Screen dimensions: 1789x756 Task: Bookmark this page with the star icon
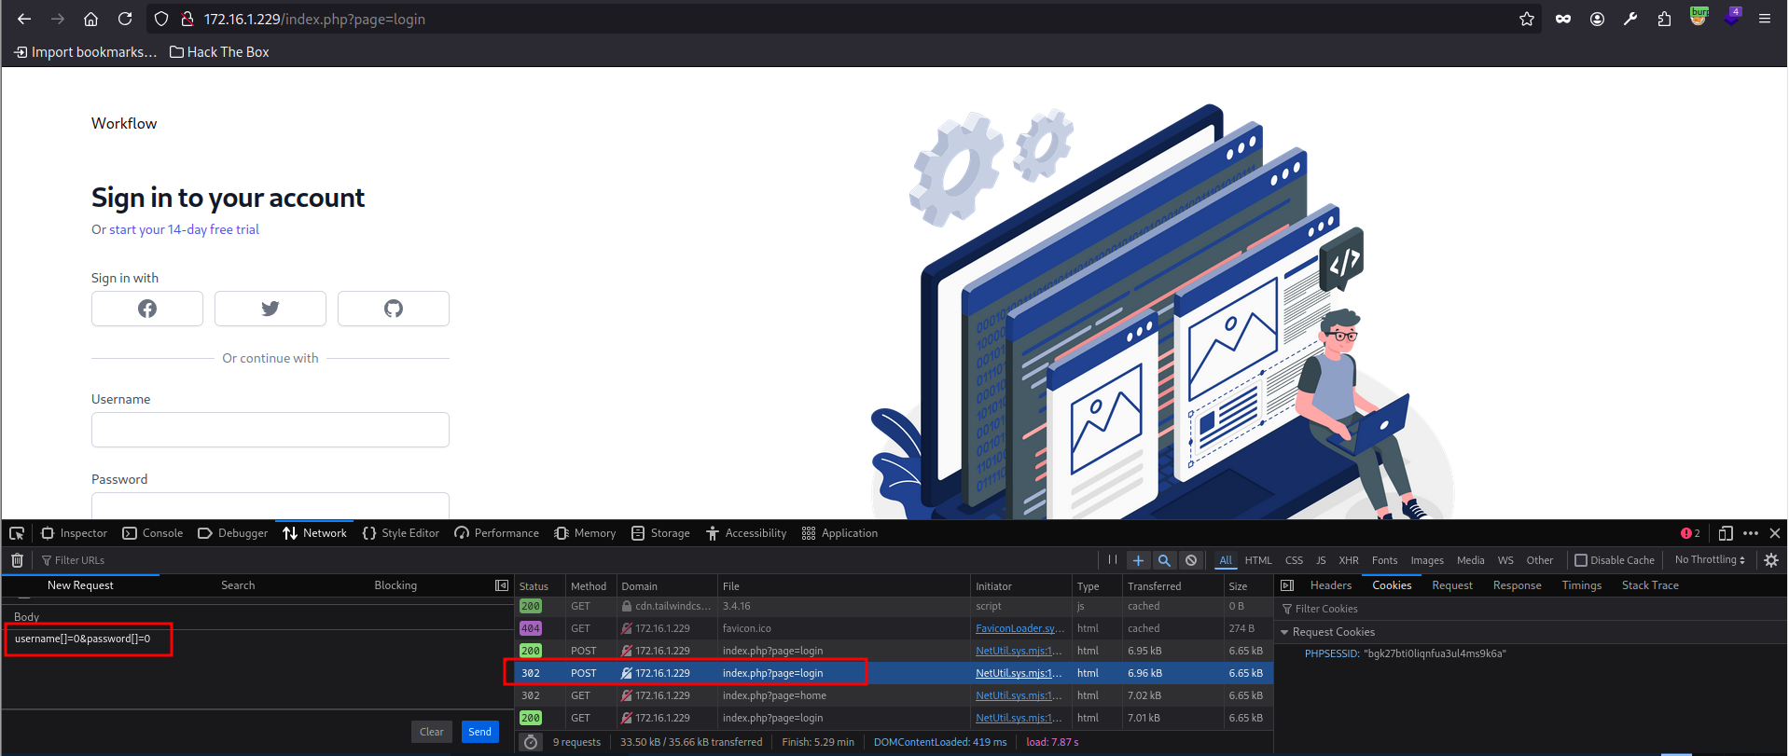tap(1527, 19)
